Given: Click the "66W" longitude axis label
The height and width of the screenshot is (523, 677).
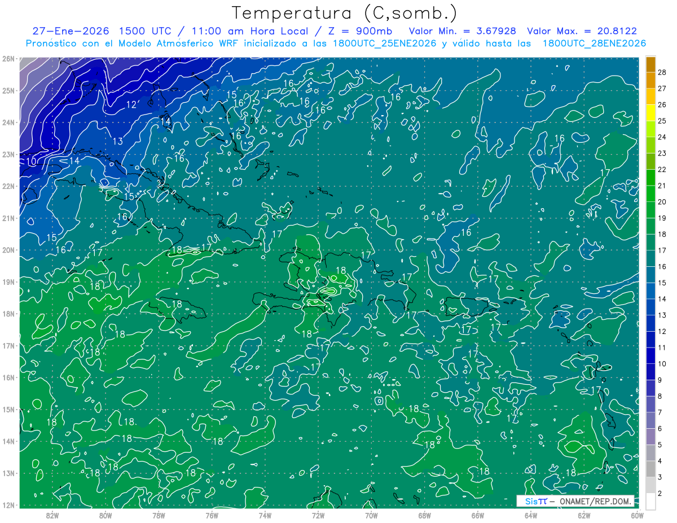Looking at the screenshot, I should 477,515.
